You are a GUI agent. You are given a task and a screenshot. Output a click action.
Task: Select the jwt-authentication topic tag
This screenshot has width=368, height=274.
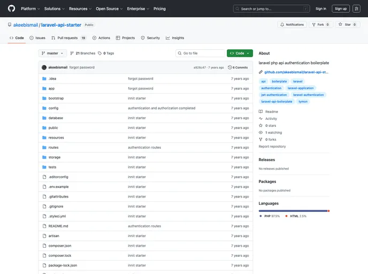coord(274,95)
